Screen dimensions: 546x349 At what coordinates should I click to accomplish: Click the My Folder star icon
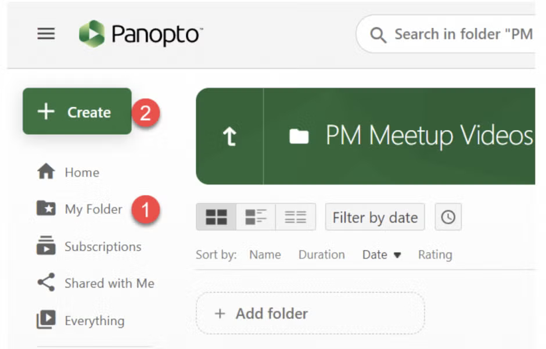click(46, 208)
